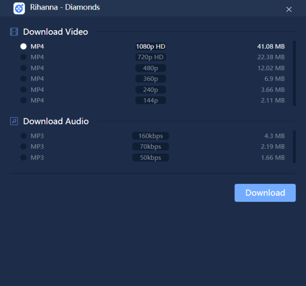Click the 160kbps bitrate badge

tap(150, 136)
